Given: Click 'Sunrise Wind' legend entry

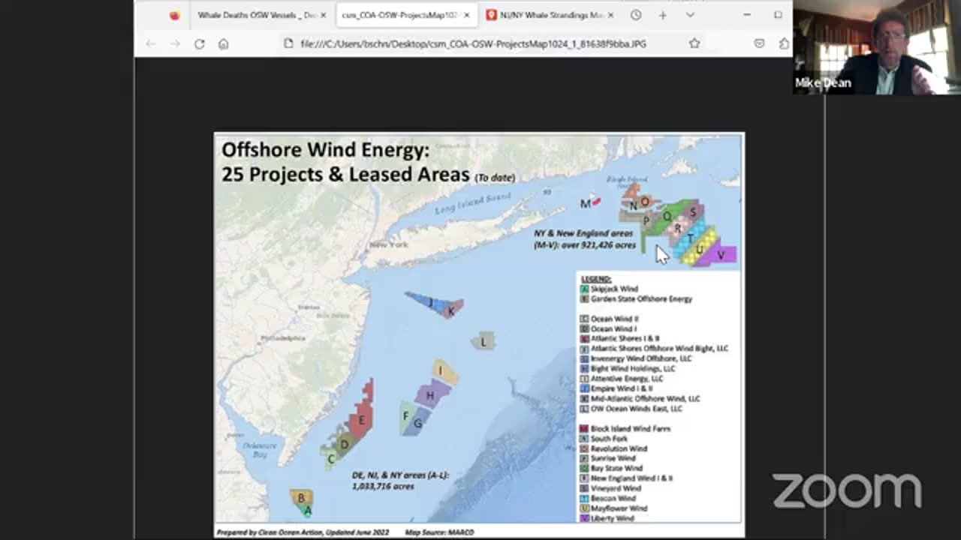Looking at the screenshot, I should pyautogui.click(x=613, y=458).
